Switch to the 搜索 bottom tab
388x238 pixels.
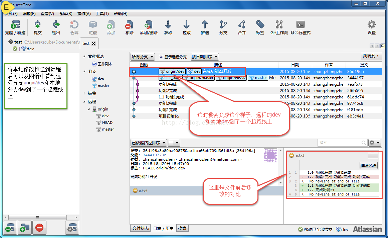tap(182, 228)
